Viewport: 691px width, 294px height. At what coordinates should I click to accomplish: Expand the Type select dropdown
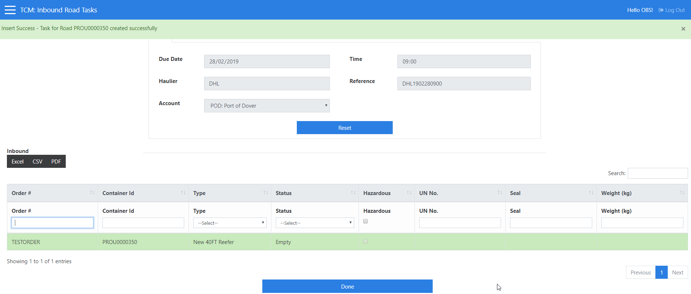click(x=230, y=223)
